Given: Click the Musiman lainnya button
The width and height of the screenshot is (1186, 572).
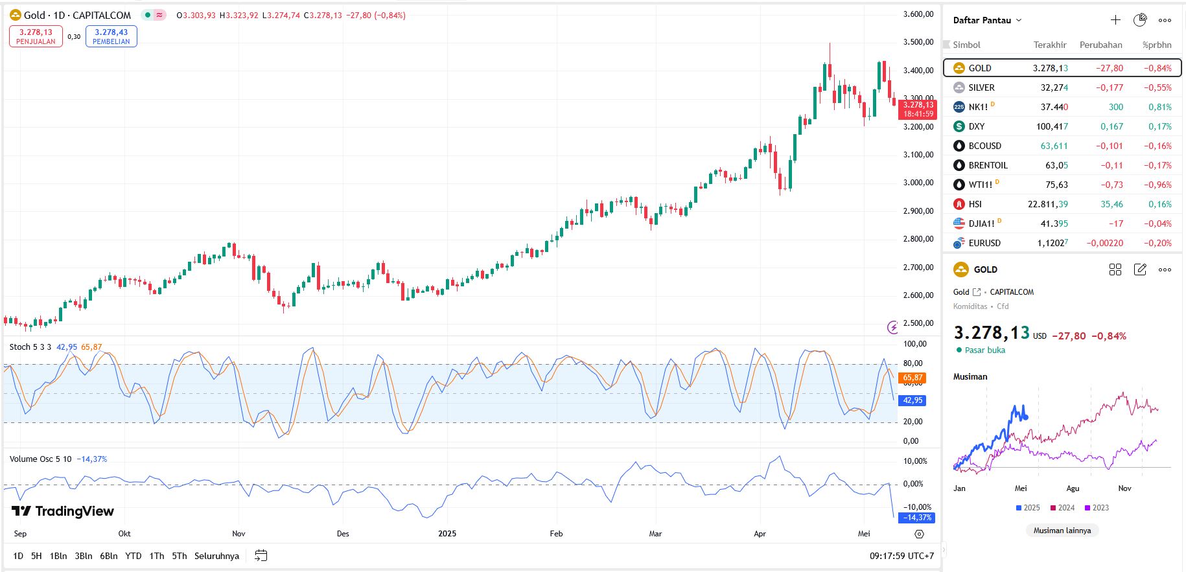Looking at the screenshot, I should (1062, 531).
